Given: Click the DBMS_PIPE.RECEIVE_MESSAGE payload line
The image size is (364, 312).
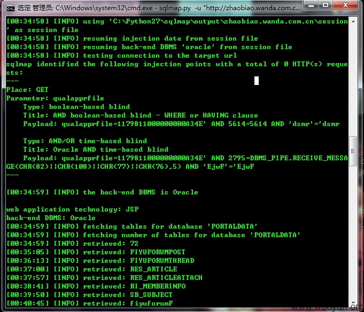Looking at the screenshot, I should [185, 158].
